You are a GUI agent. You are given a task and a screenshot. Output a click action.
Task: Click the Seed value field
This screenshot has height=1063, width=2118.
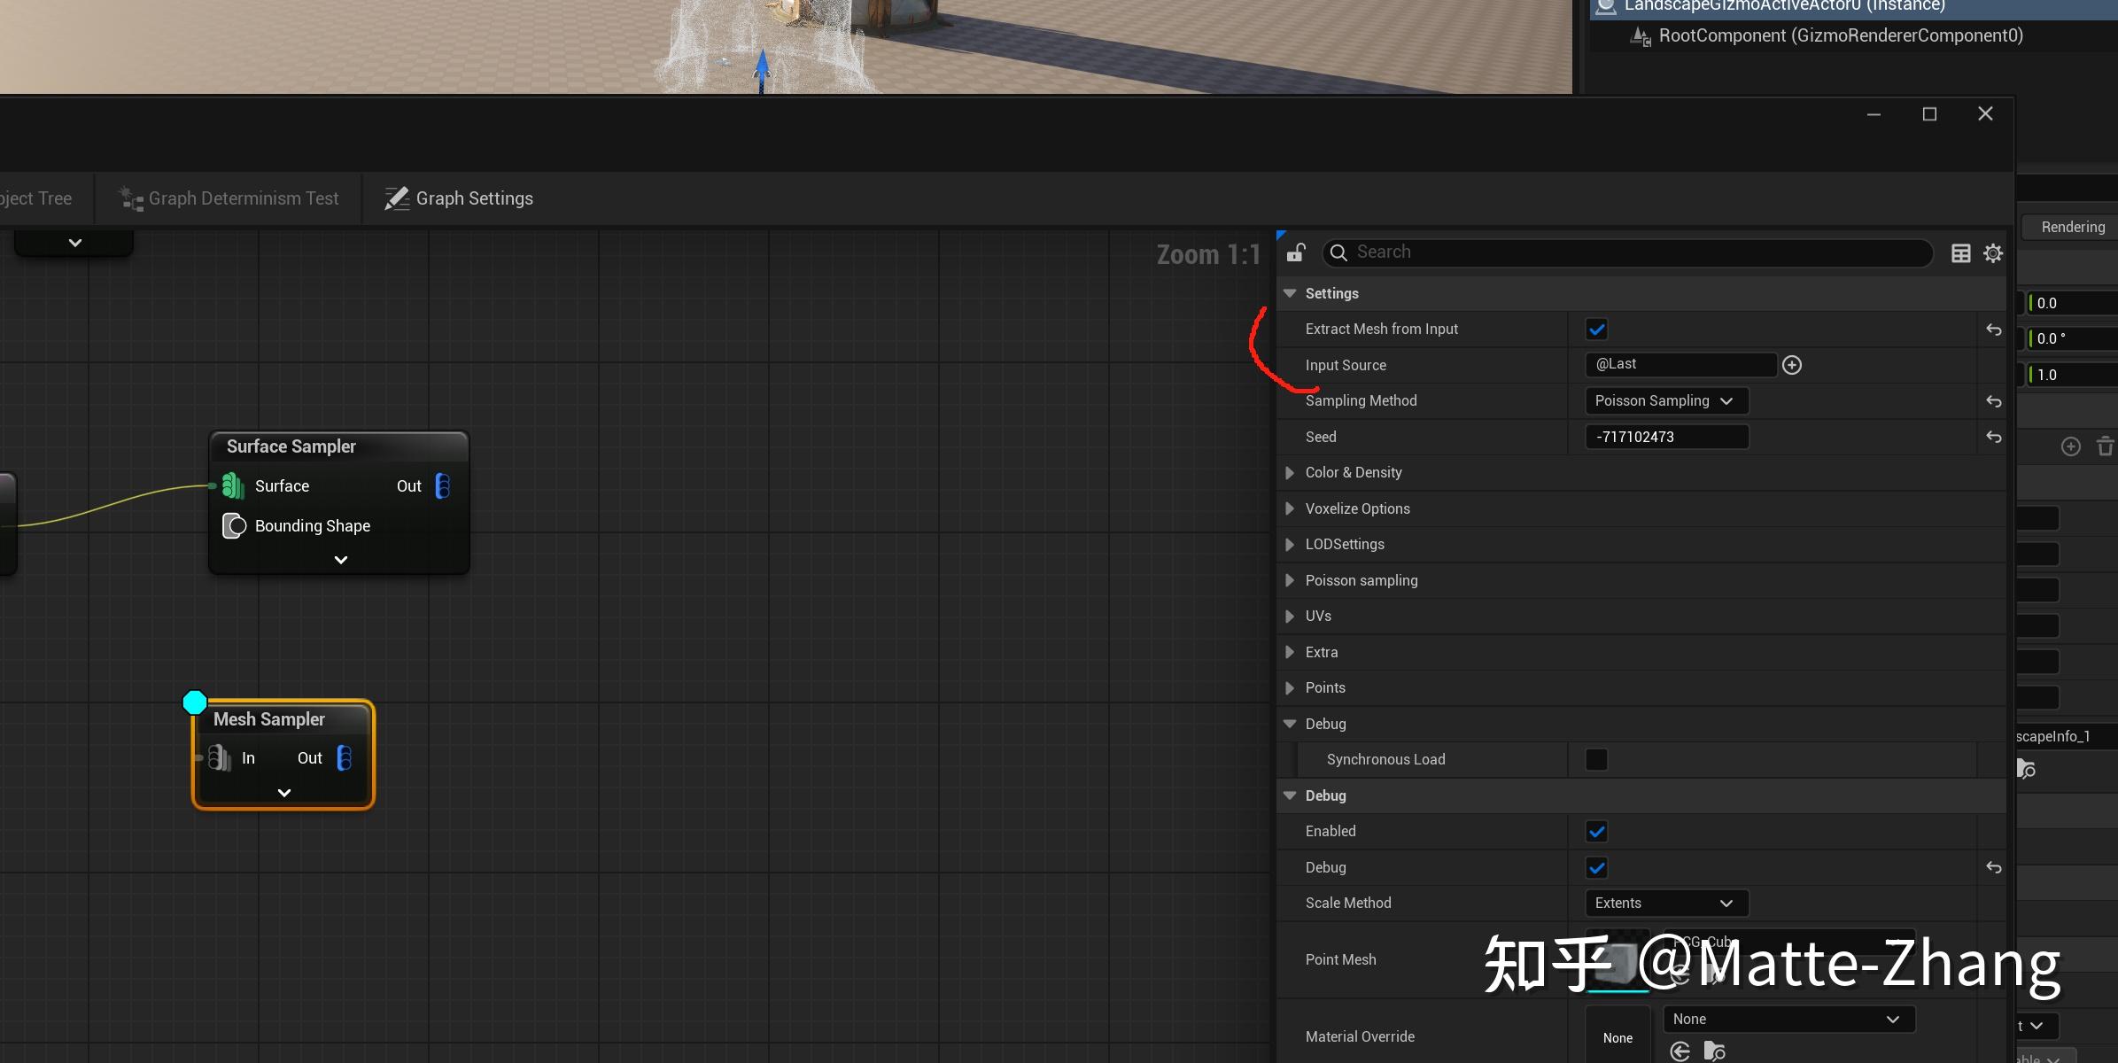pos(1665,436)
